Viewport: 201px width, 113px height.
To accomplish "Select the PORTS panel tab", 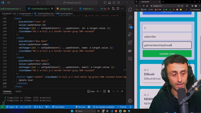I will [18, 91].
